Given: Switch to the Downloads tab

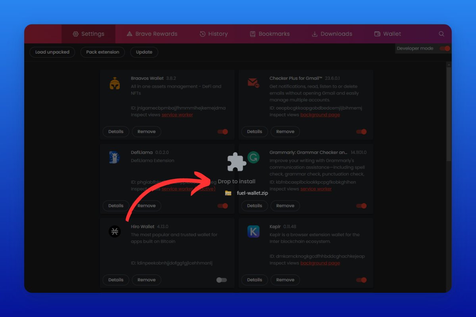Looking at the screenshot, I should pyautogui.click(x=332, y=34).
